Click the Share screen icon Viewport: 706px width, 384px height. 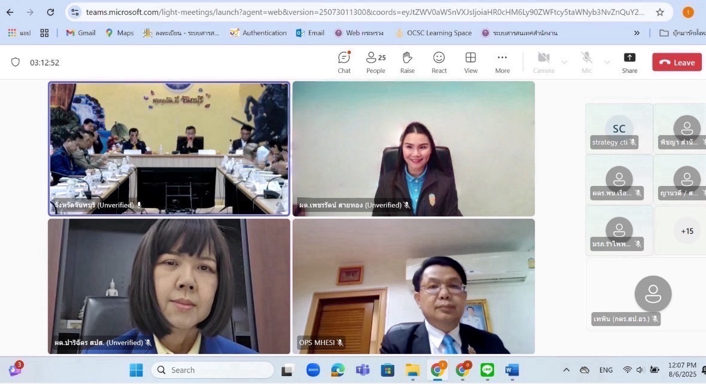pyautogui.click(x=629, y=62)
